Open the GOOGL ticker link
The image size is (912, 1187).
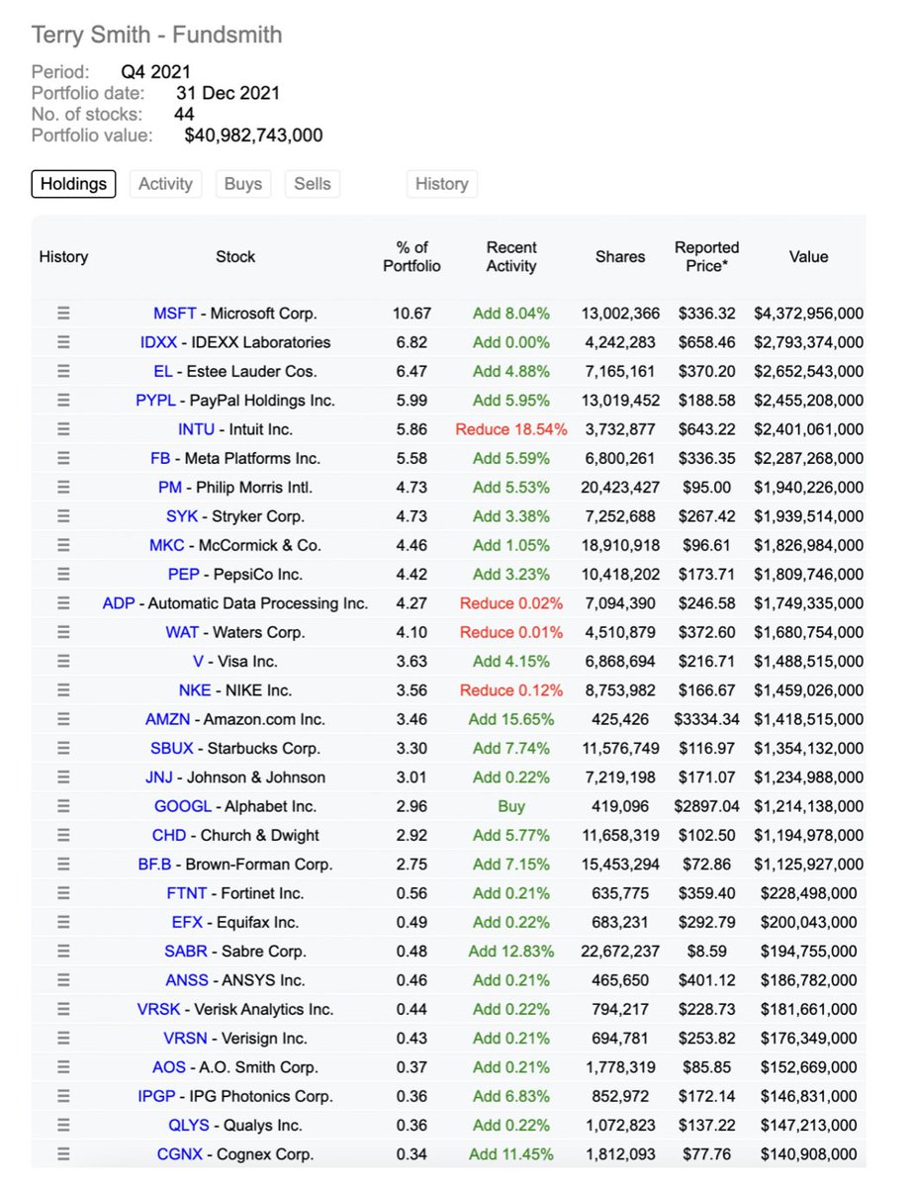(183, 807)
